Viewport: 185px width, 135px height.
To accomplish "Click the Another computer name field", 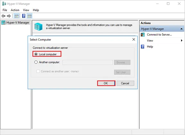I will pos(88,62).
